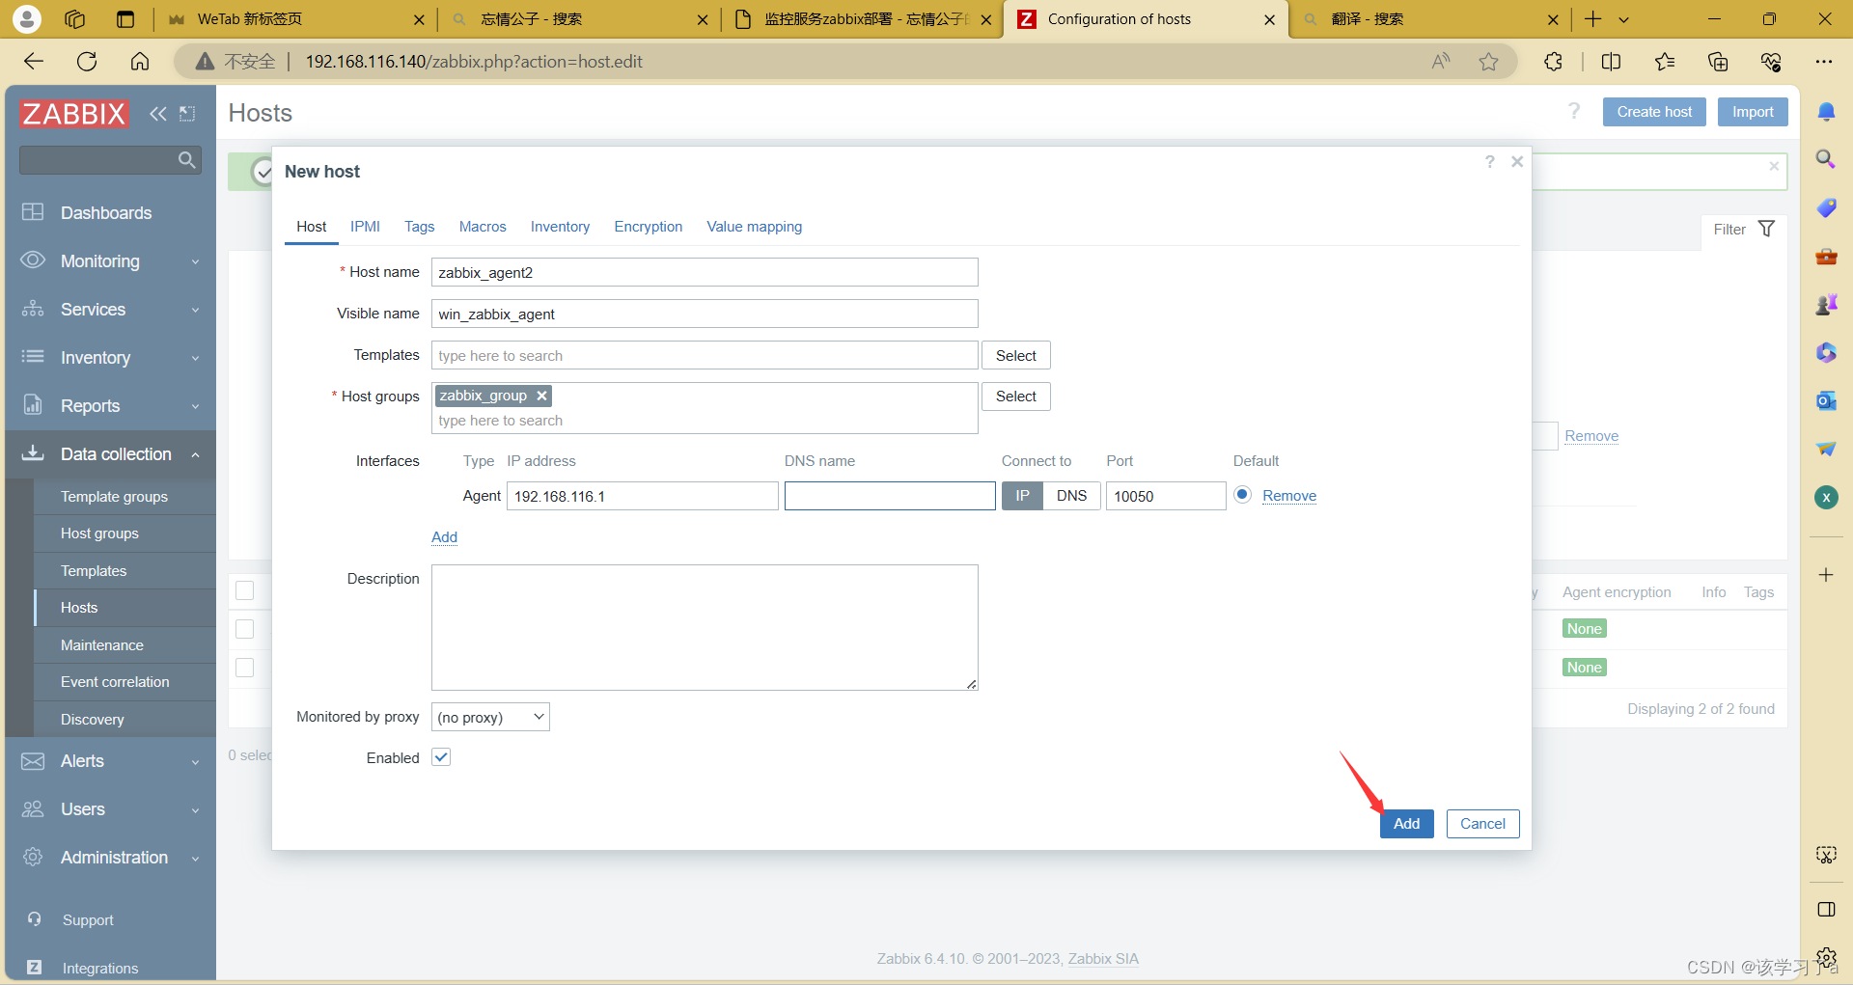Image resolution: width=1853 pixels, height=985 pixels.
Task: Click Edge sidebar add plus icon
Action: point(1826,575)
